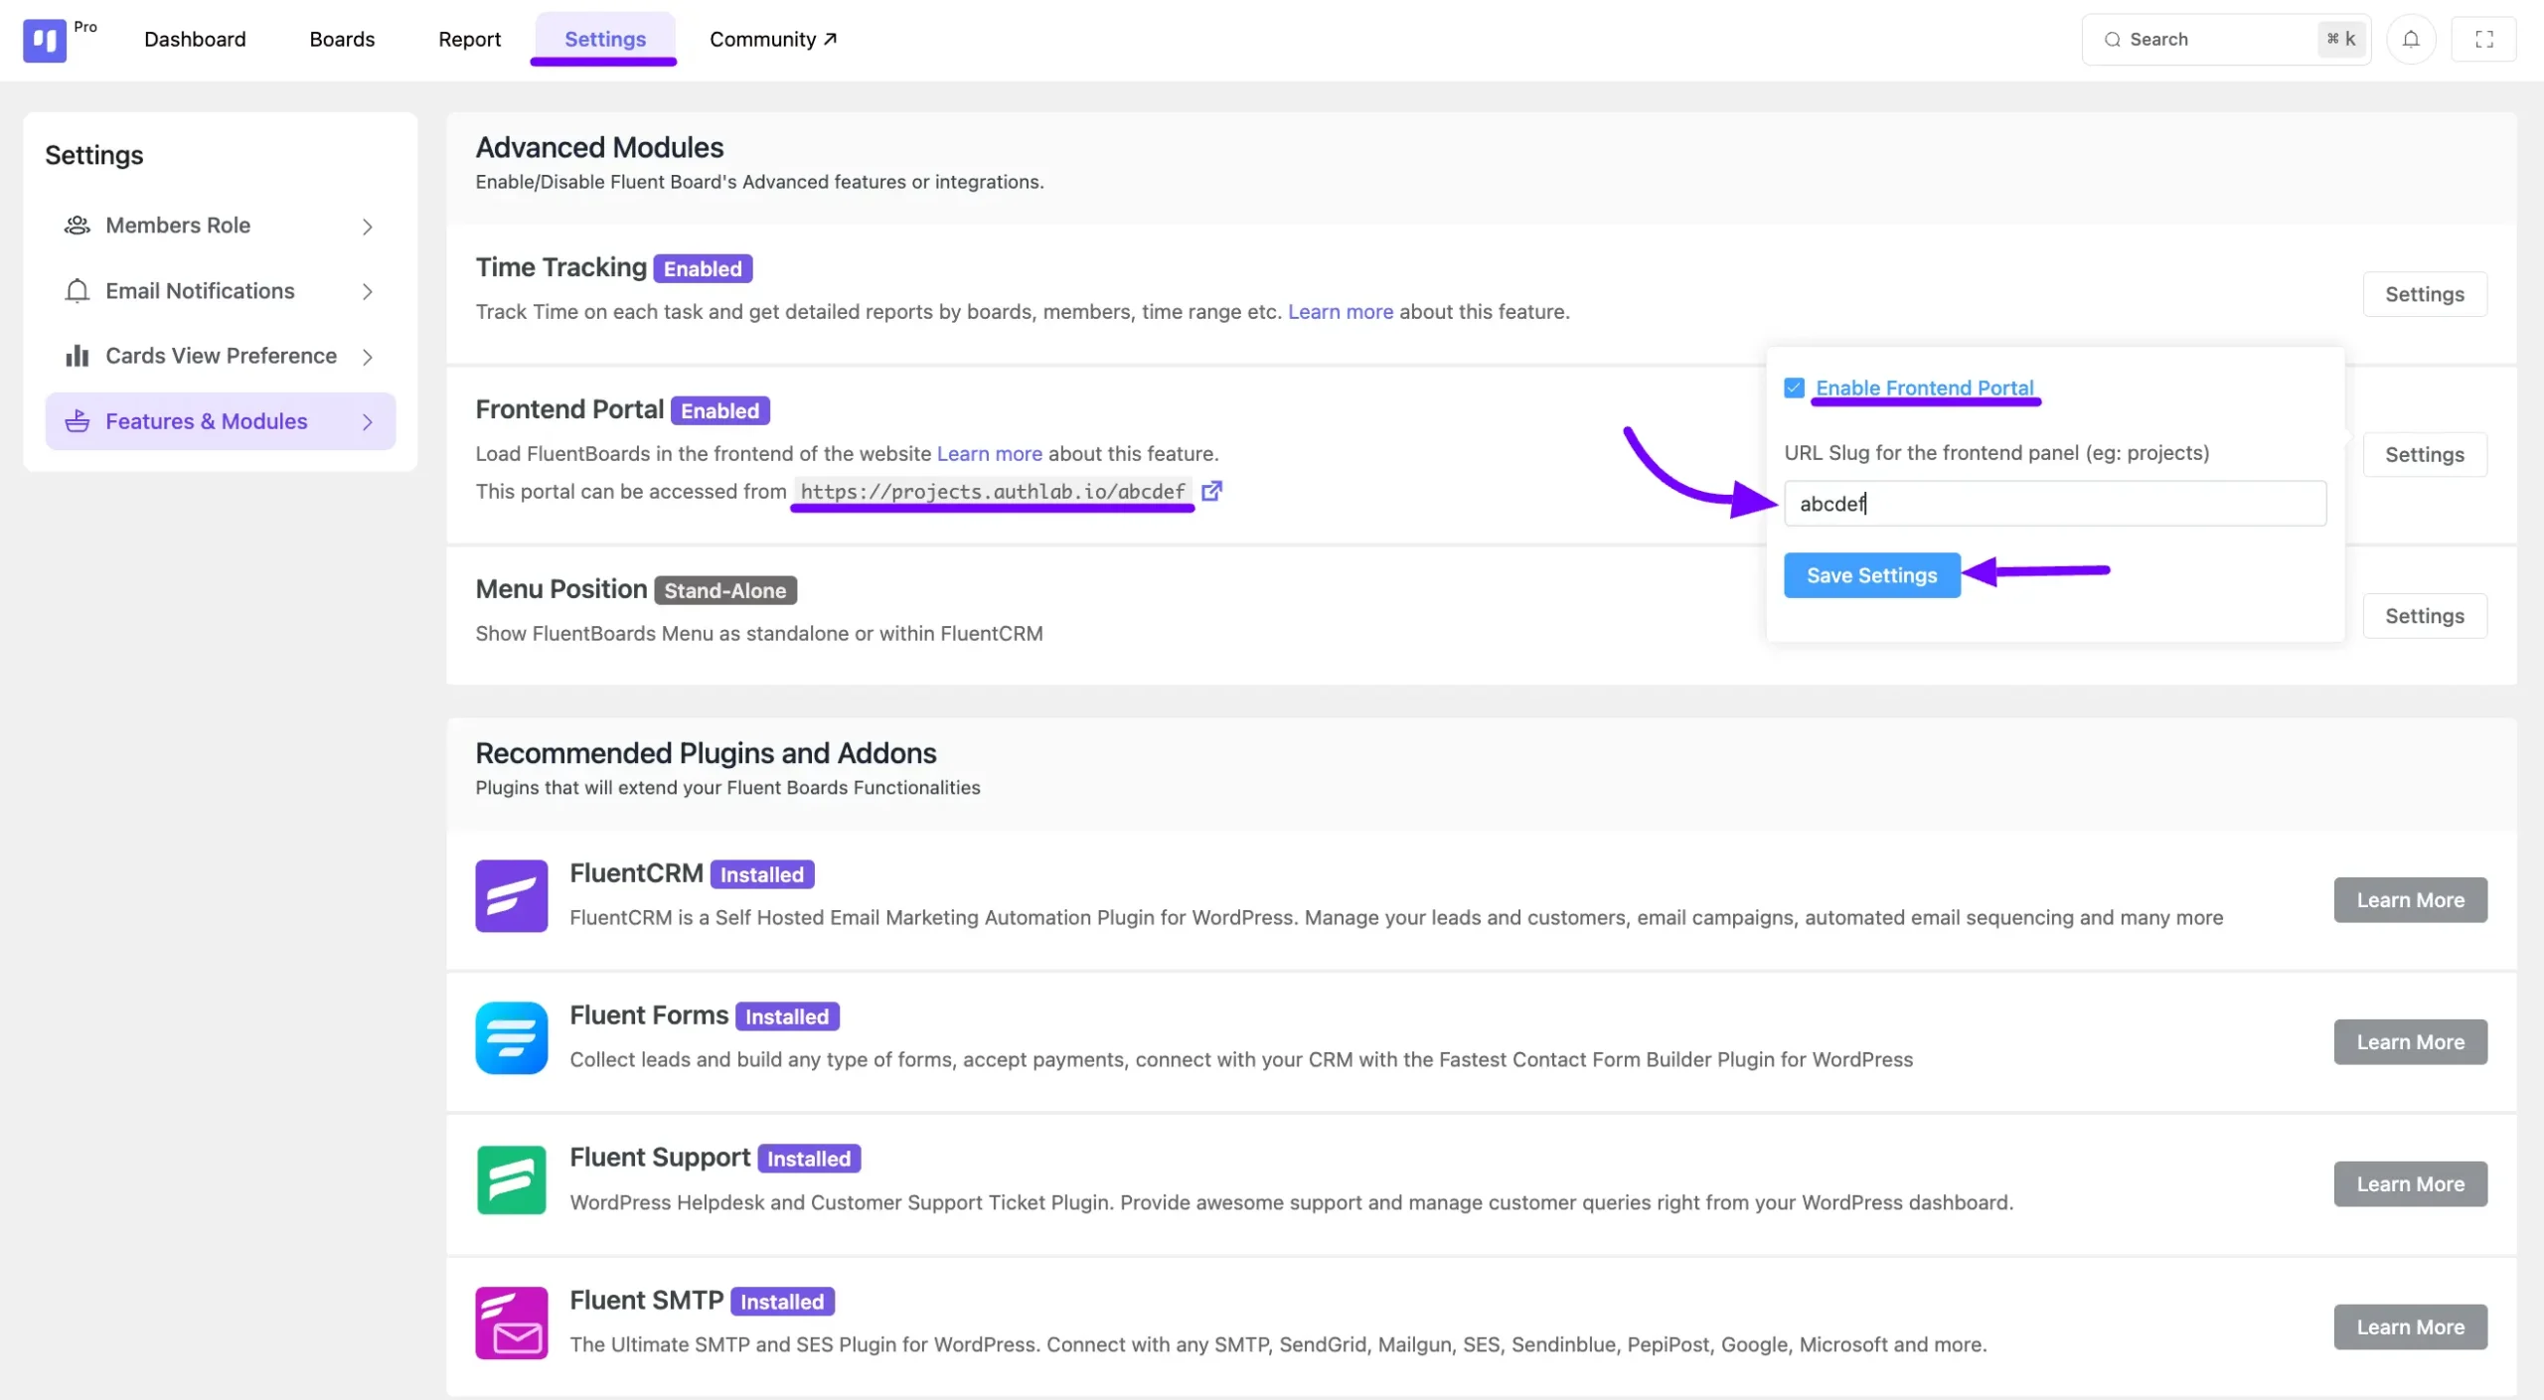Click the Frontend Portal Enabled badge
The width and height of the screenshot is (2544, 1400).
[719, 410]
